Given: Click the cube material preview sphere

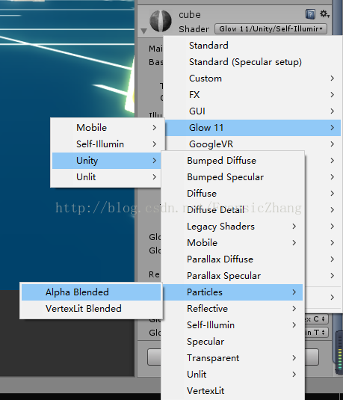Looking at the screenshot, I should [161, 21].
